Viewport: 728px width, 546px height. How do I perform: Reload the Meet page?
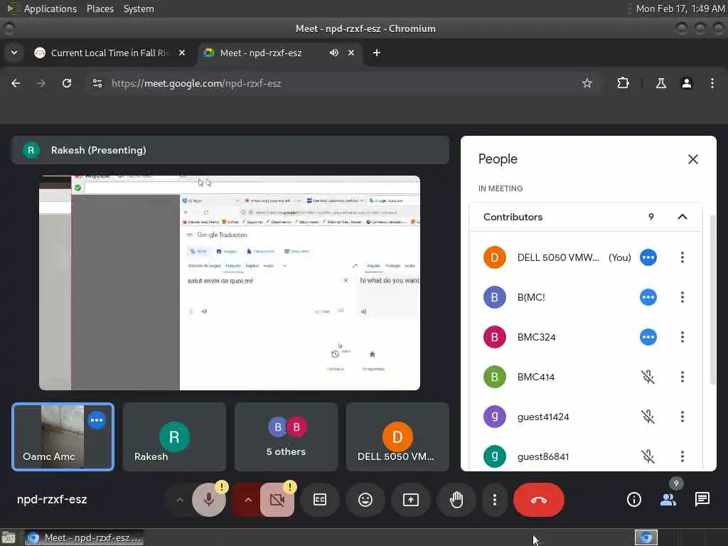point(67,83)
